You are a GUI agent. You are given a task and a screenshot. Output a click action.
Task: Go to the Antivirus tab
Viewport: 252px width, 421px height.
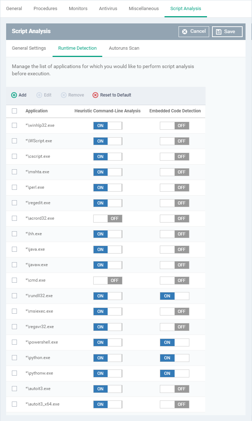click(108, 9)
